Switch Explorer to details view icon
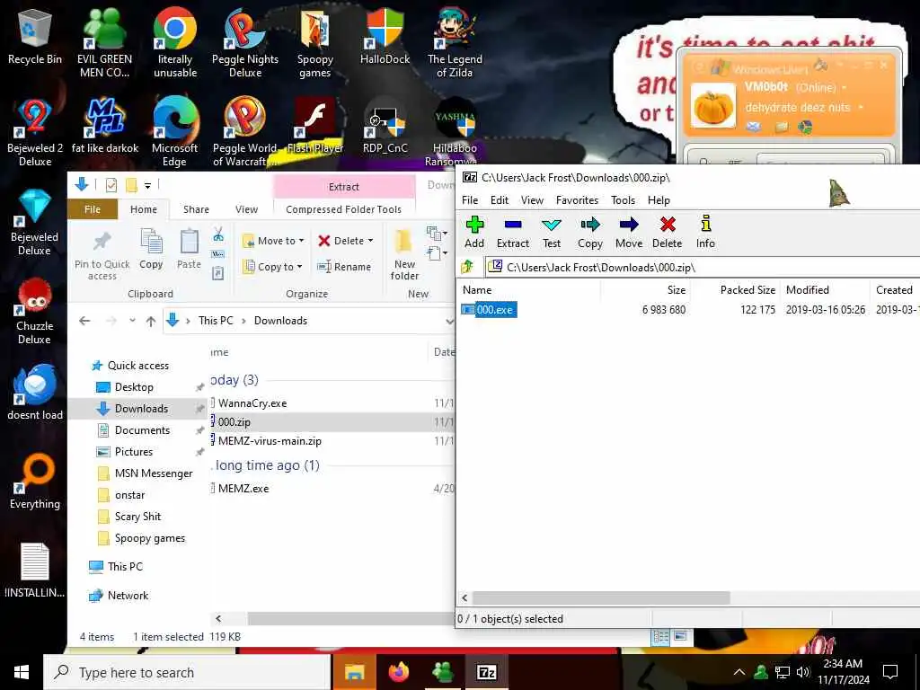This screenshot has height=690, width=920. pyautogui.click(x=661, y=636)
